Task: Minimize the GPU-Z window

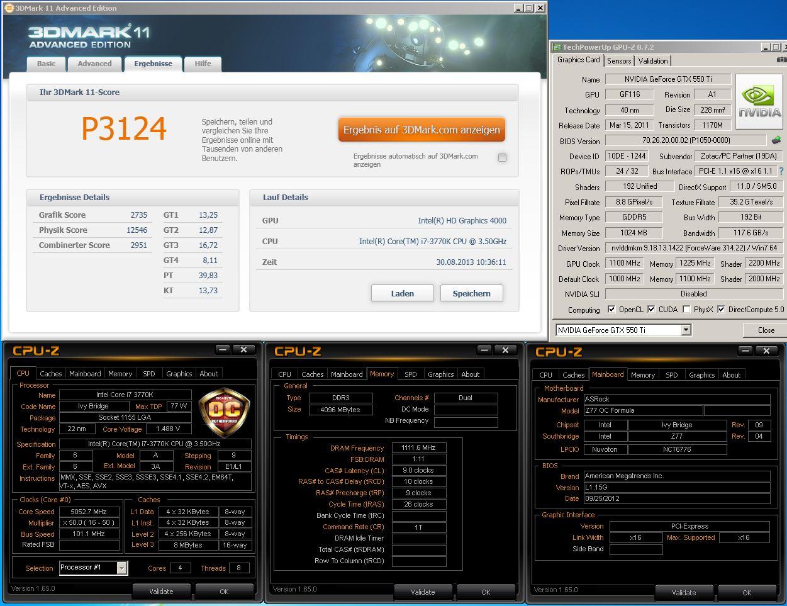Action: click(x=766, y=47)
